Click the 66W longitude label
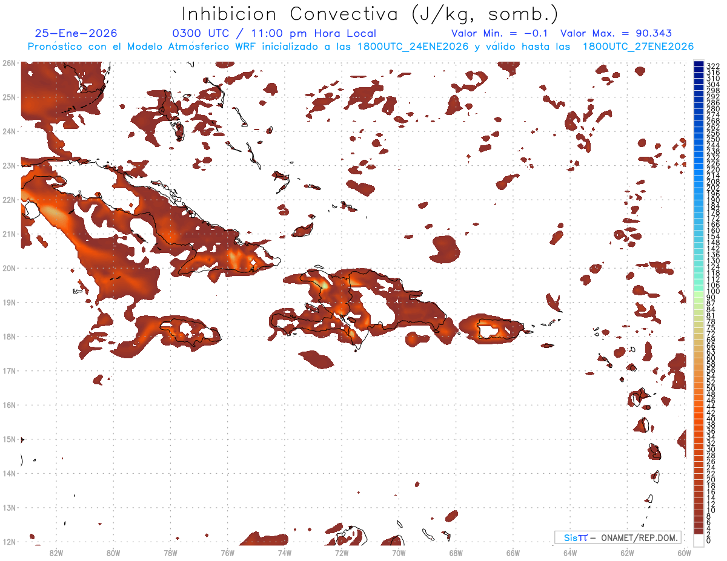This screenshot has height=561, width=727. pyautogui.click(x=513, y=553)
